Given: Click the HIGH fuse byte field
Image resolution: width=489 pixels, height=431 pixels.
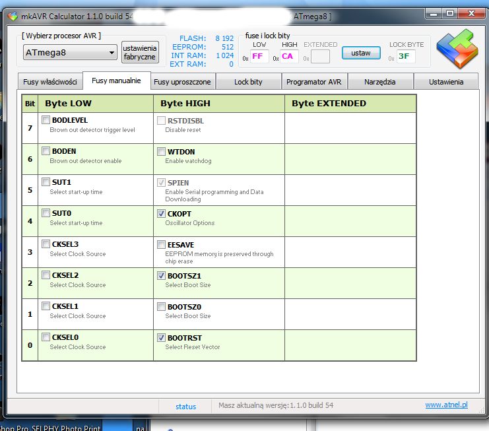Looking at the screenshot, I should point(288,57).
